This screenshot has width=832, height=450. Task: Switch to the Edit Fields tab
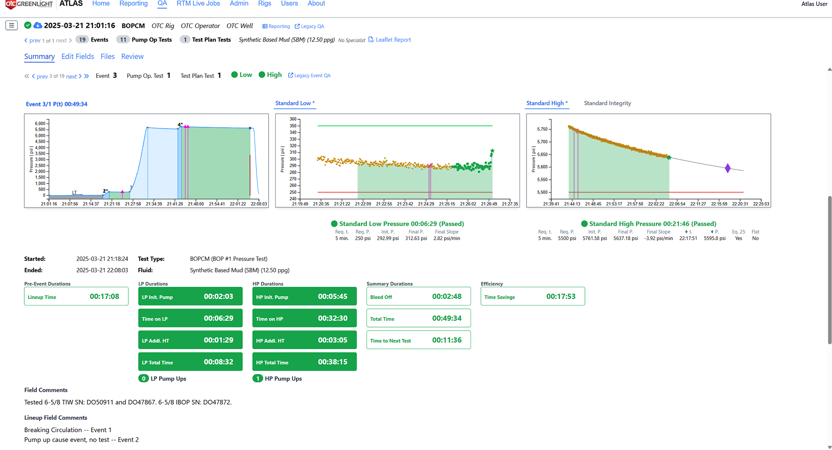click(x=78, y=57)
